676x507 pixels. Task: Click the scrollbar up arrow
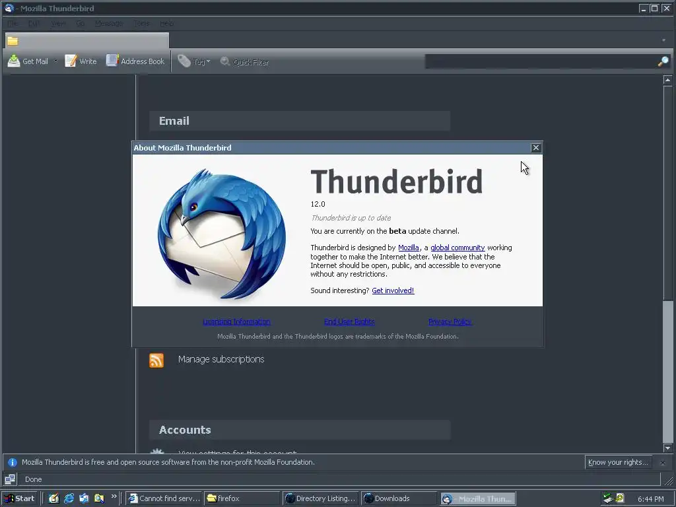[x=667, y=80]
